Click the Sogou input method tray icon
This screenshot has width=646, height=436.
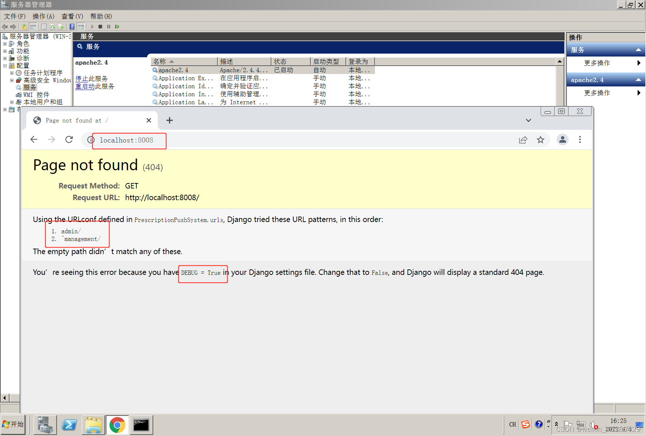click(526, 424)
